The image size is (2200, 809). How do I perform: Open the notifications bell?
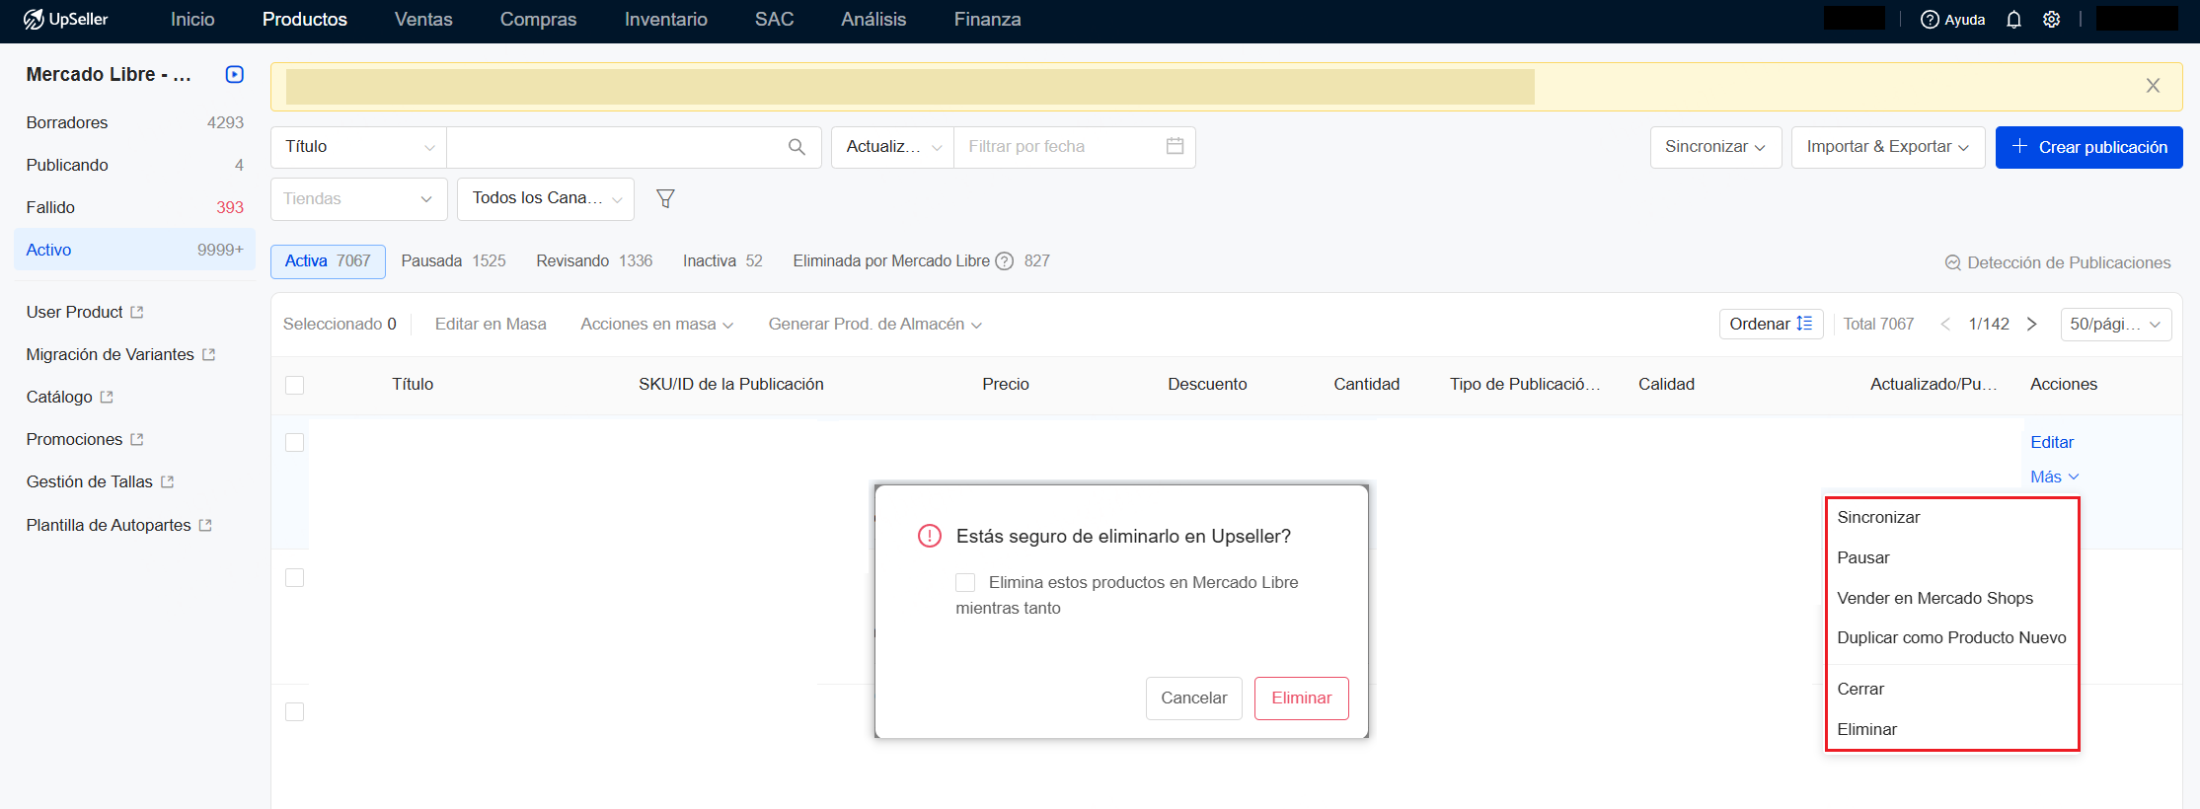pyautogui.click(x=2013, y=20)
